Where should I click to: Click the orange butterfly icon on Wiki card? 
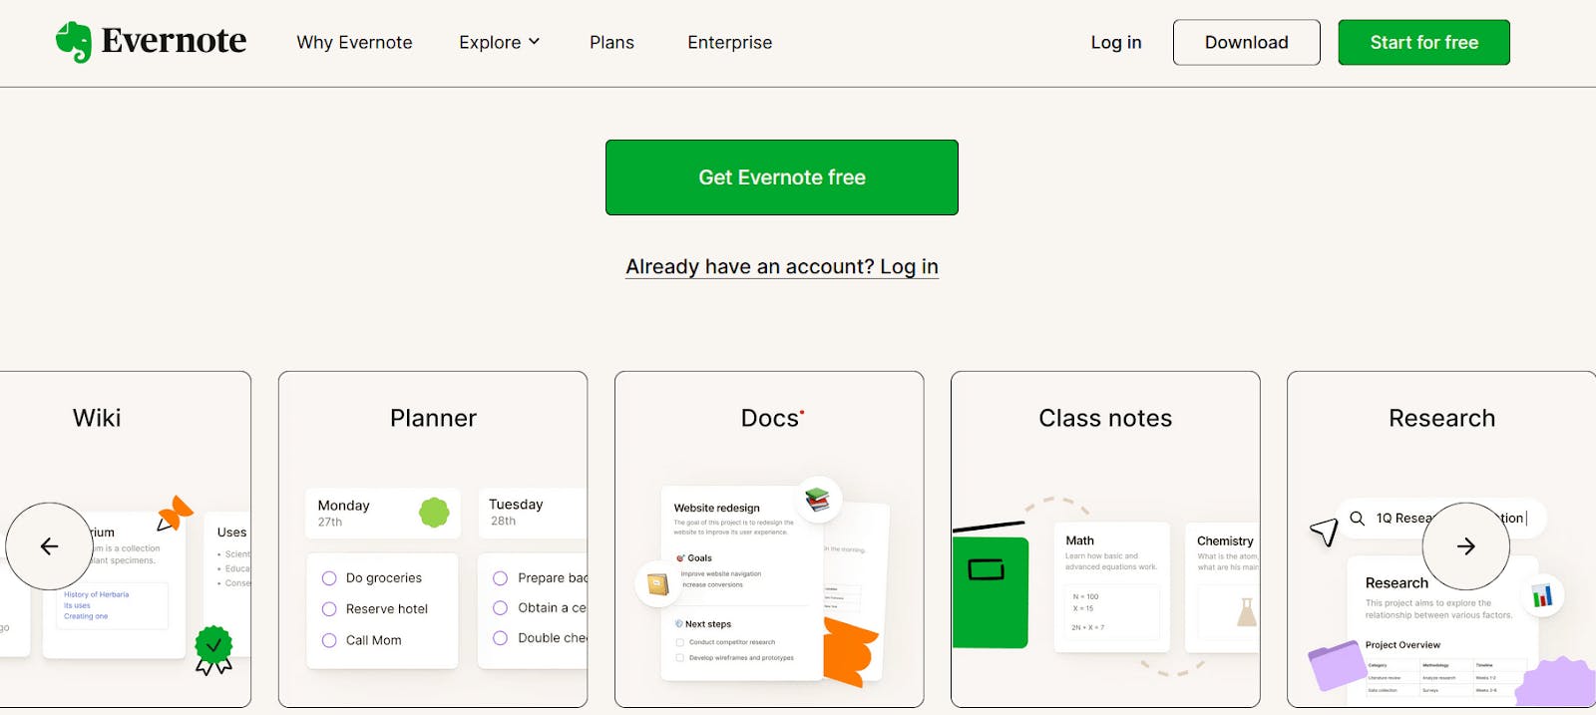click(x=176, y=514)
